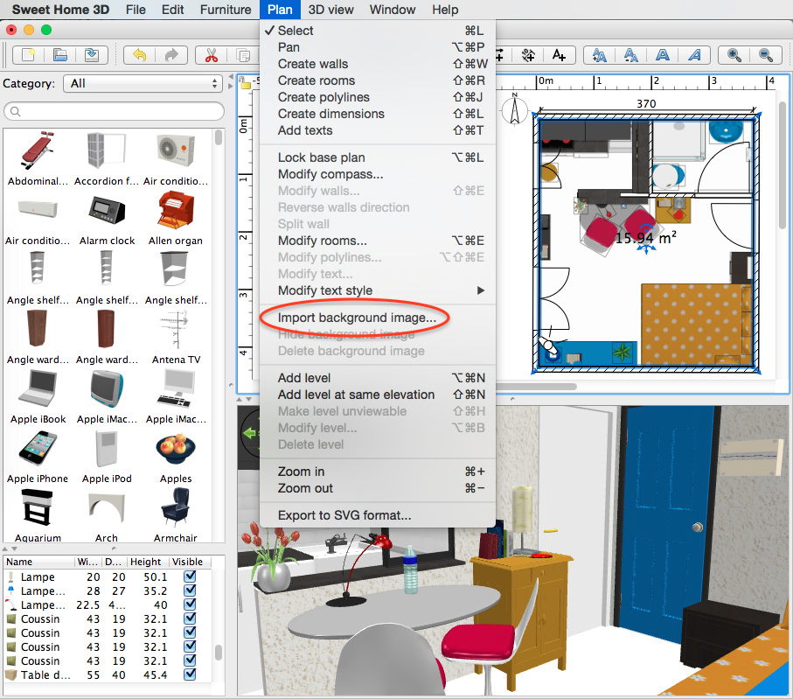
Task: Zoom out with the magnifier toolbar icon
Action: coord(766,54)
